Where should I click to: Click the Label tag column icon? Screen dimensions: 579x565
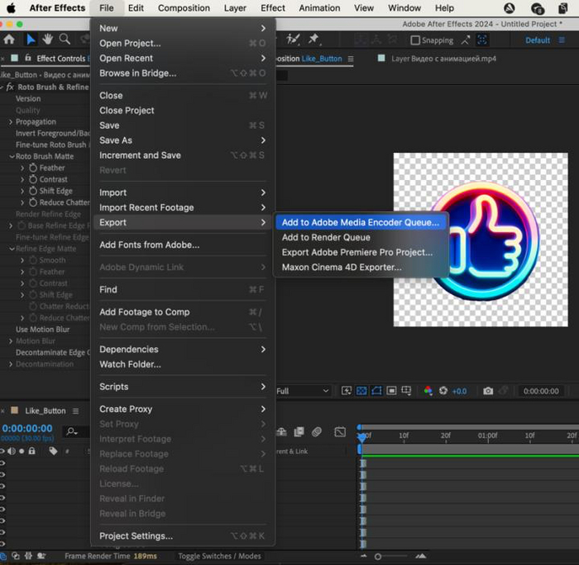point(53,451)
